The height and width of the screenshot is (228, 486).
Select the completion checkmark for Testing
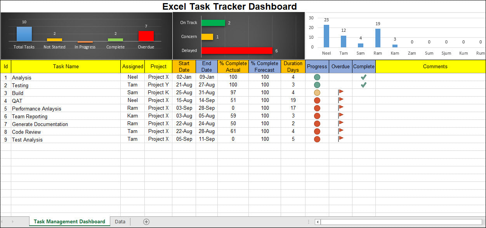[363, 85]
